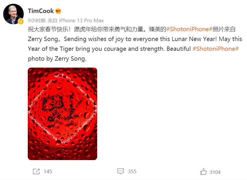Like the post with thumbs-up icon

coord(203,172)
